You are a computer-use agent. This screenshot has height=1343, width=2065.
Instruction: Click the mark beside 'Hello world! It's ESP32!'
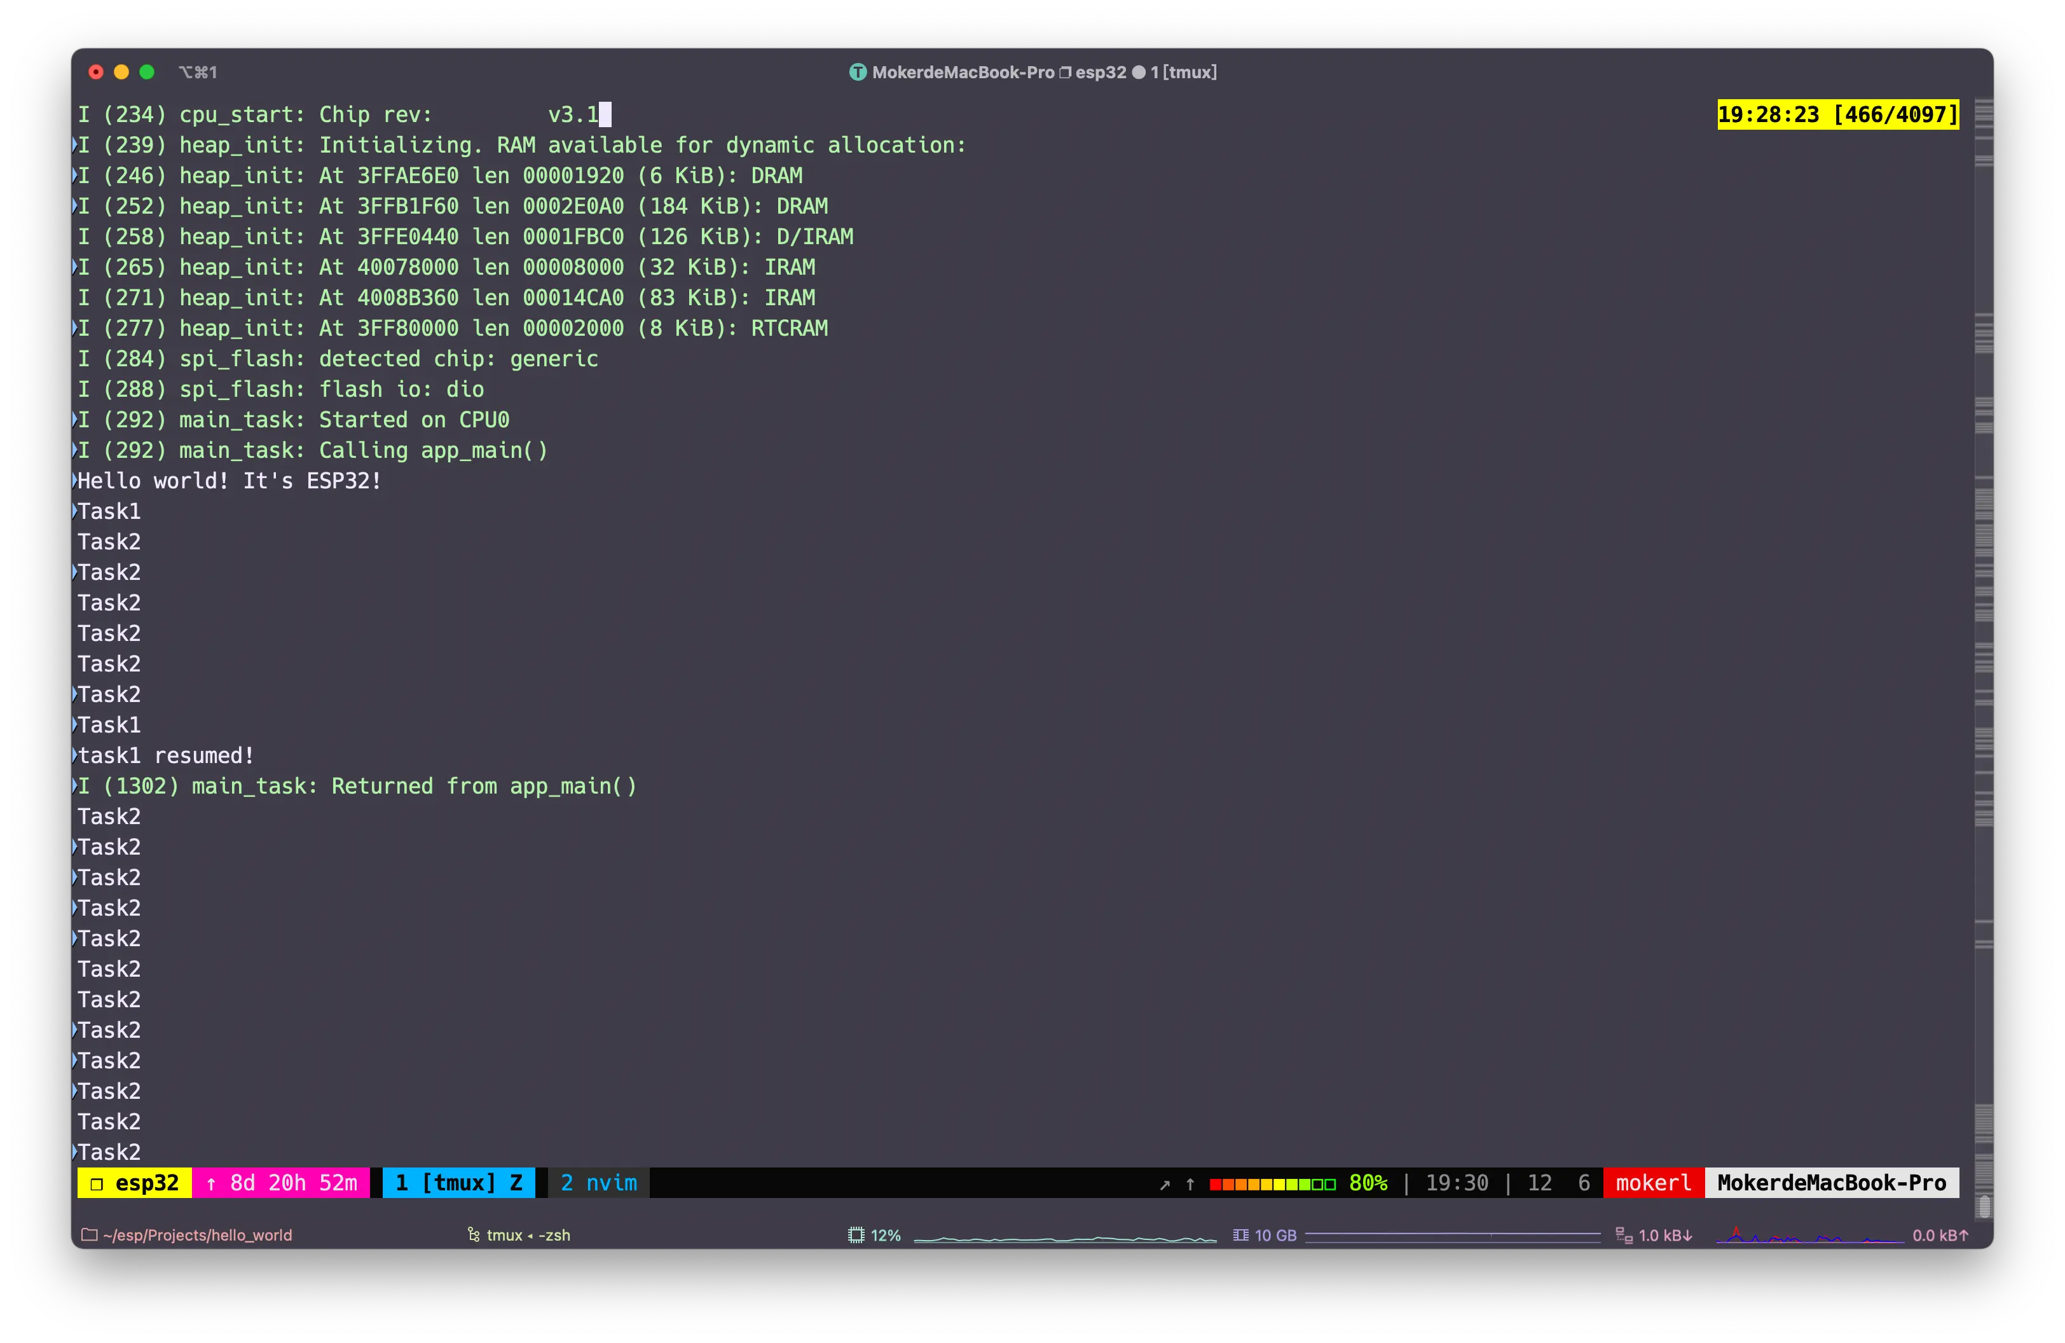[x=74, y=479]
